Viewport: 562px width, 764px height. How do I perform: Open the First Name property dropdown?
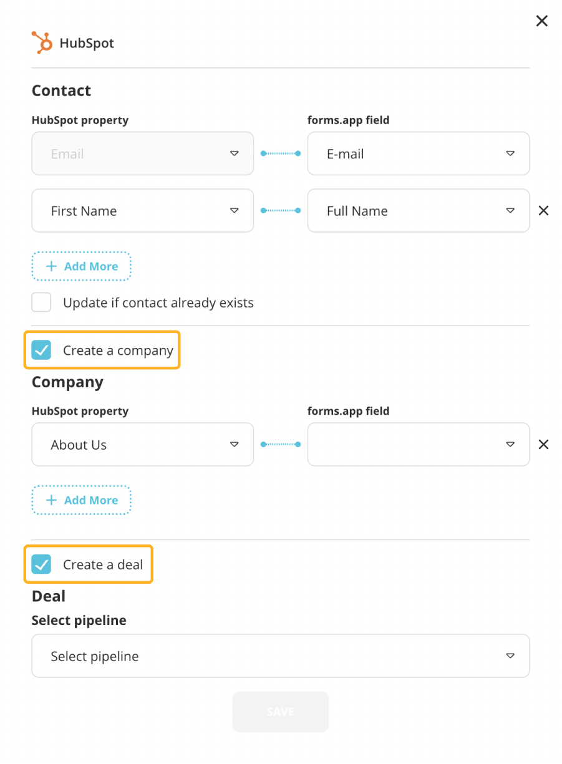pos(142,211)
